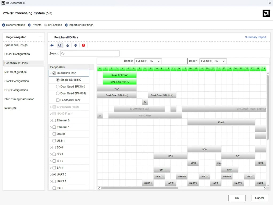Enable the USB 0 checkbox
273x205 pixels.
(x=54, y=134)
